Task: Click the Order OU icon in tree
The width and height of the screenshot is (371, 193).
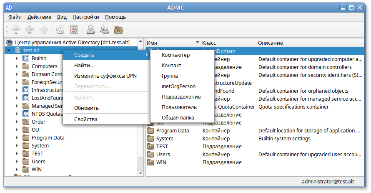Action: [26, 122]
